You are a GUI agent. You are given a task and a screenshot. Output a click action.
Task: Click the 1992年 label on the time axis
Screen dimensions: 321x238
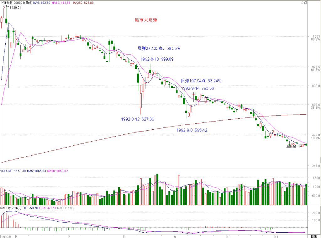[6, 236]
